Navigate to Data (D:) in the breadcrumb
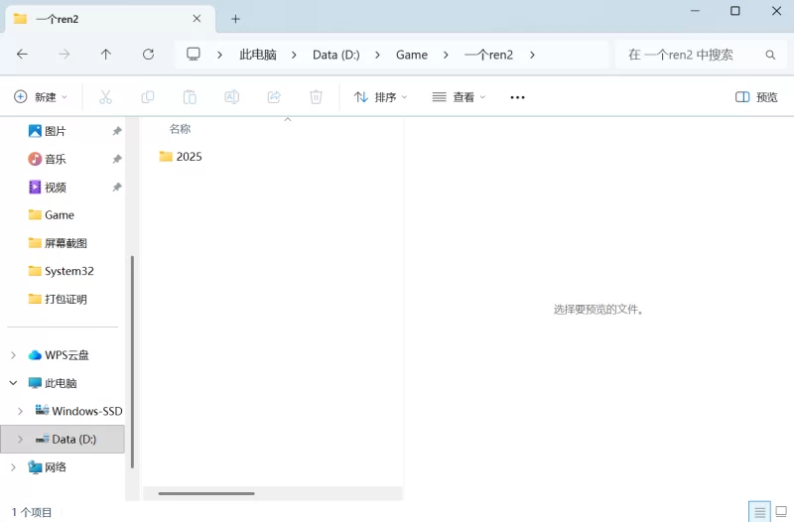Viewport: 794px width, 522px height. coord(336,55)
